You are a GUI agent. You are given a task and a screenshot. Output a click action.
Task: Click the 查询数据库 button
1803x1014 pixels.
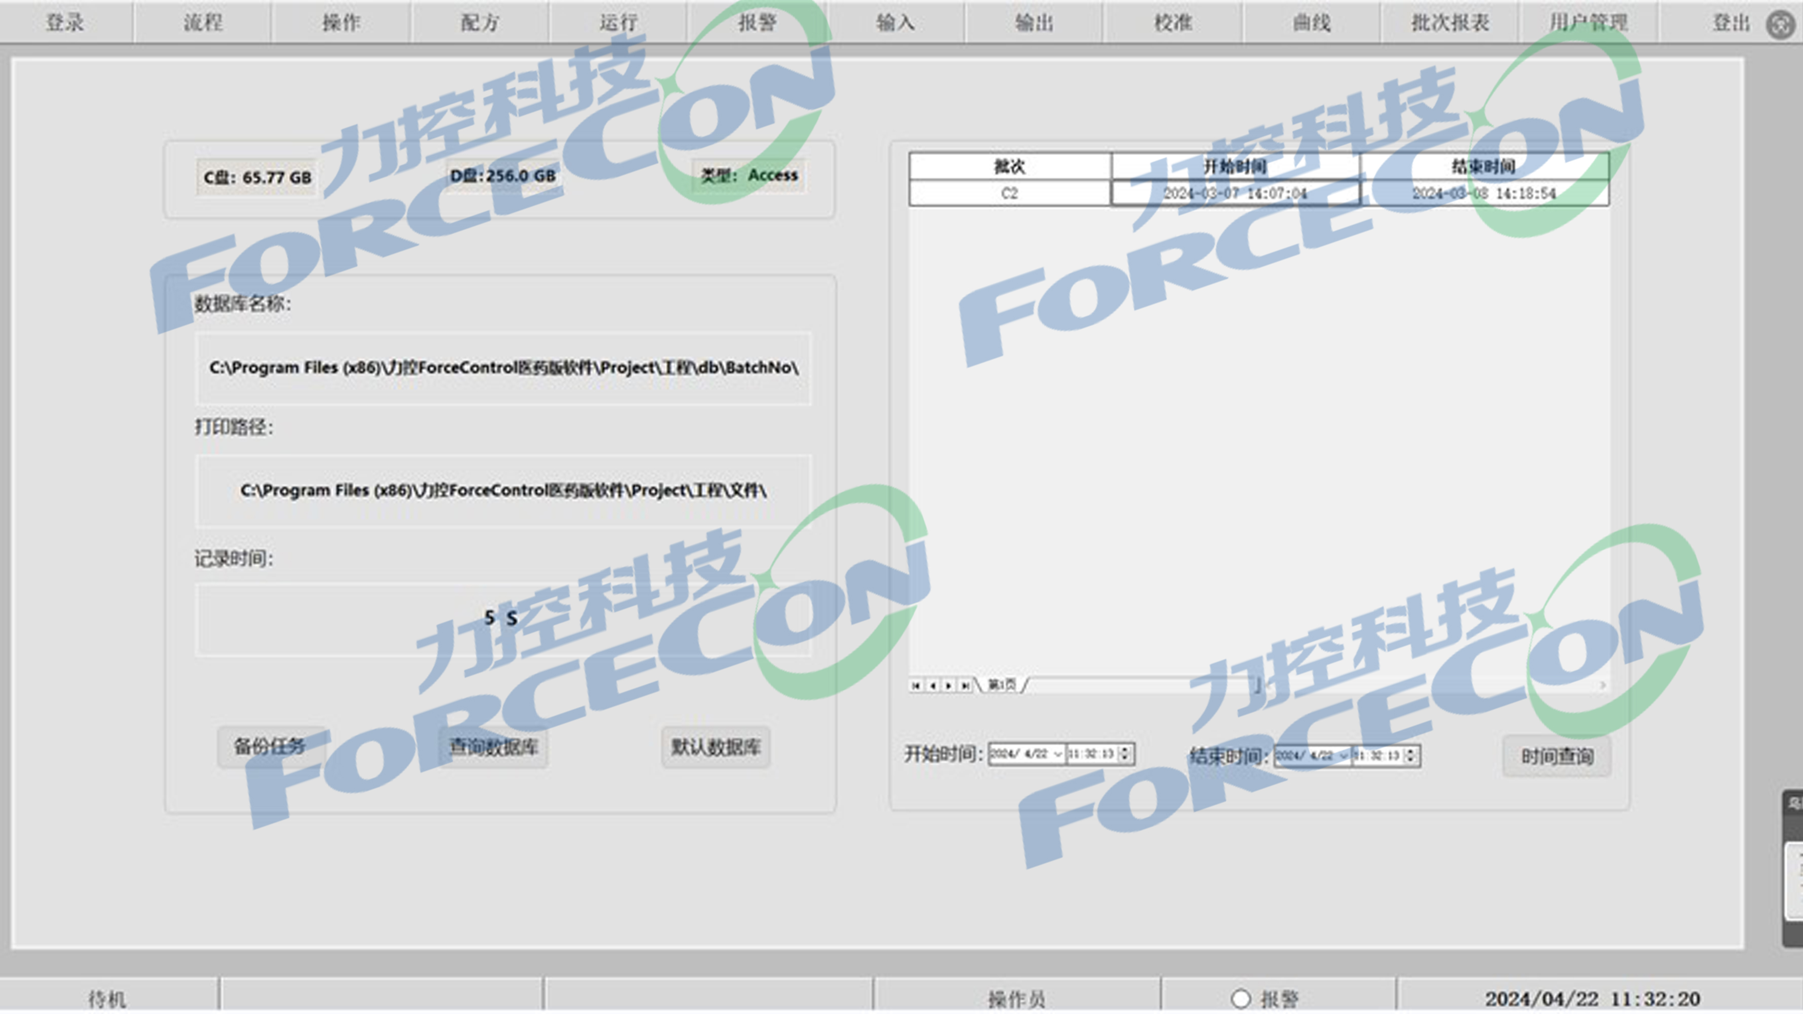[493, 747]
